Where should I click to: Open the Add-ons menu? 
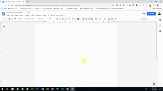coord(38,15)
